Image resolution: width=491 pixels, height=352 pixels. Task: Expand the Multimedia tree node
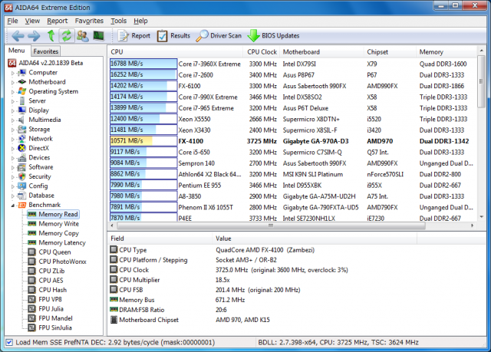(13, 120)
